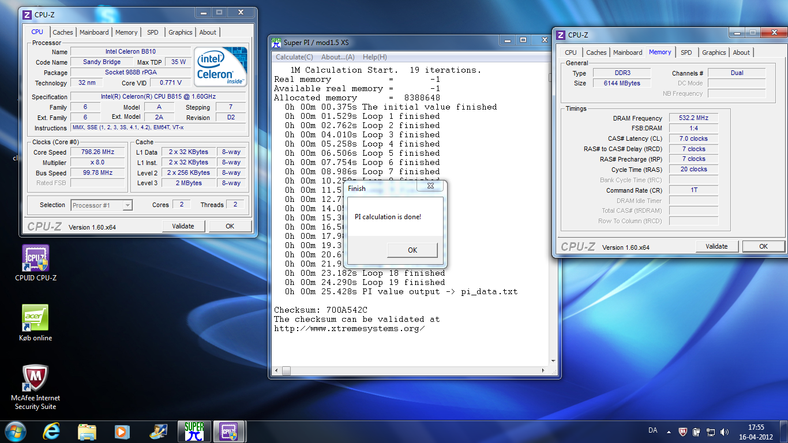Image resolution: width=788 pixels, height=443 pixels.
Task: Select About tab in left CPU-Z window
Action: click(208, 32)
